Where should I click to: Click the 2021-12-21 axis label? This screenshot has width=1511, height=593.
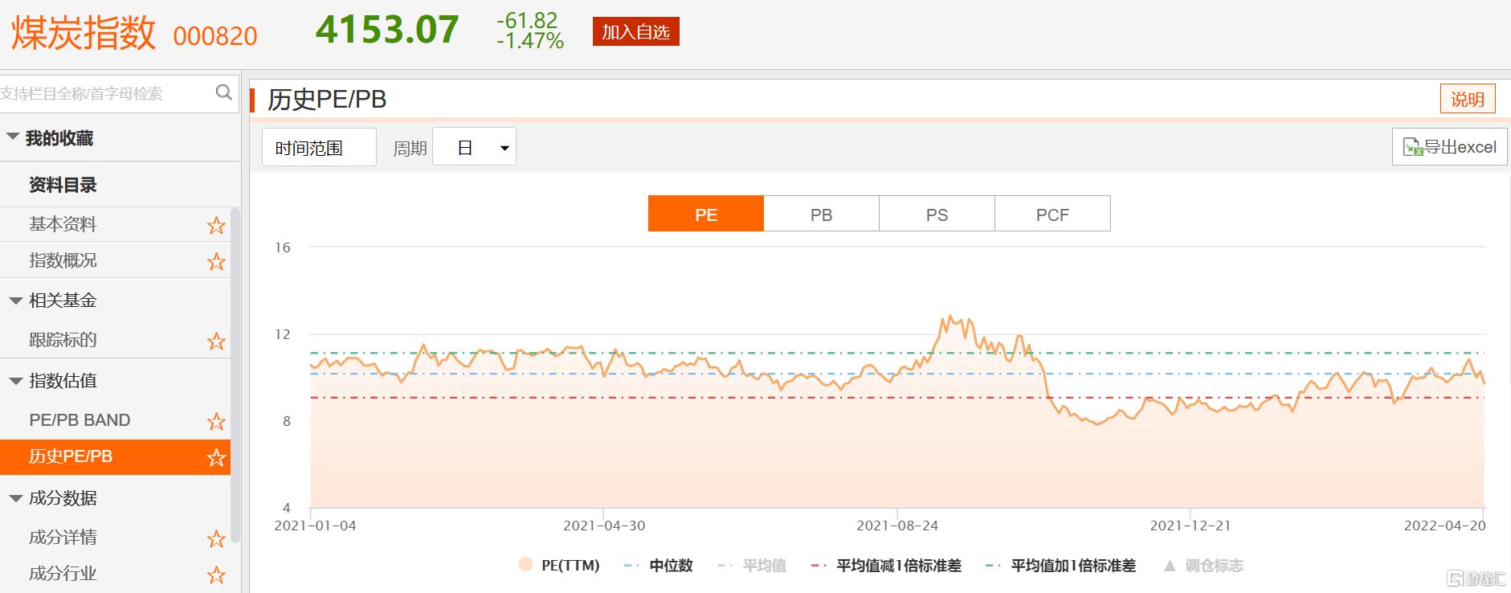(1190, 526)
